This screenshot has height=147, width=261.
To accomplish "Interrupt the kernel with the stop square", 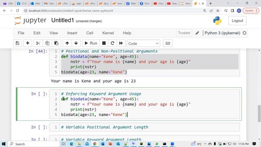I will 104,43.
